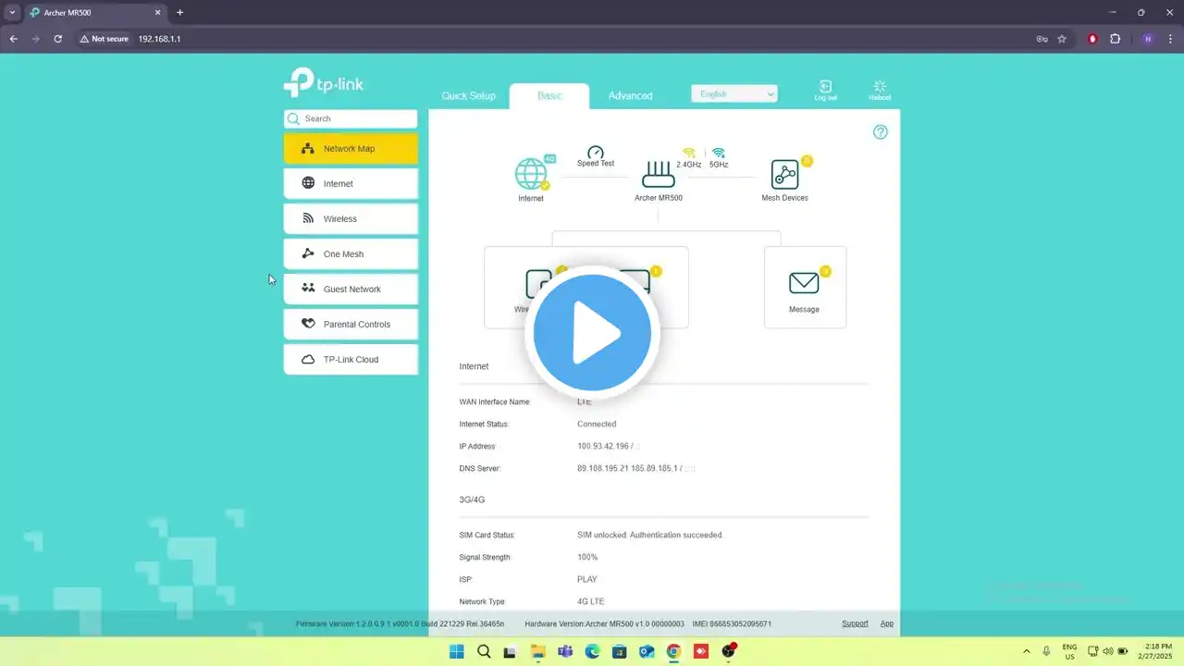Open the language English dropdown
This screenshot has height=666, width=1184.
pos(734,93)
